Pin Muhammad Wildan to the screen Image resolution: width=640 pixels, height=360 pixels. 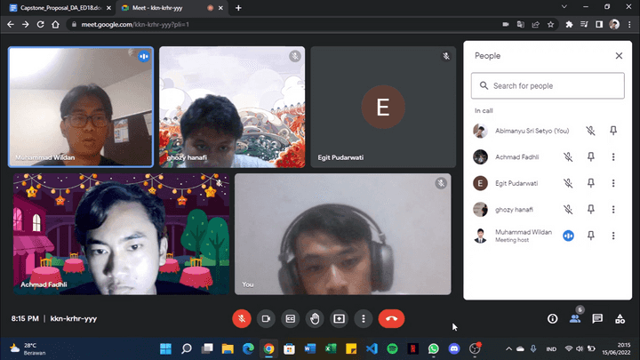point(590,236)
